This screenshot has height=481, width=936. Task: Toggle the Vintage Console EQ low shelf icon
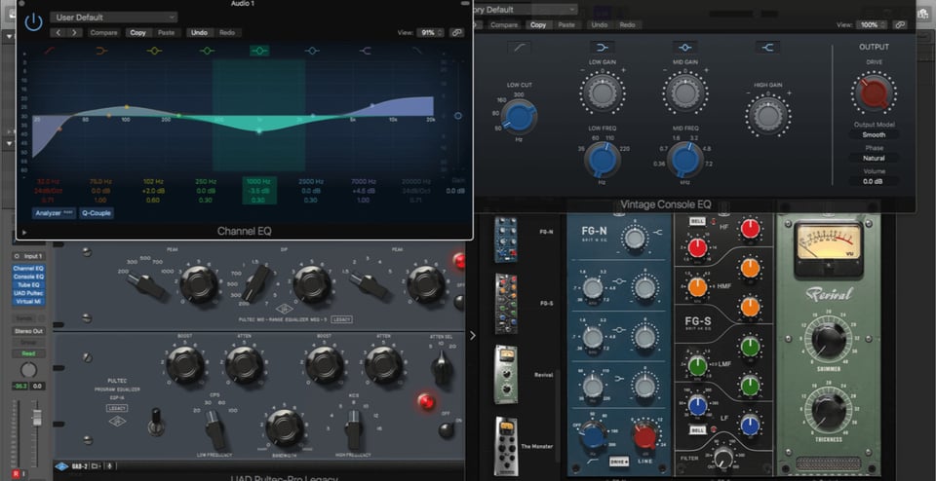tap(602, 46)
